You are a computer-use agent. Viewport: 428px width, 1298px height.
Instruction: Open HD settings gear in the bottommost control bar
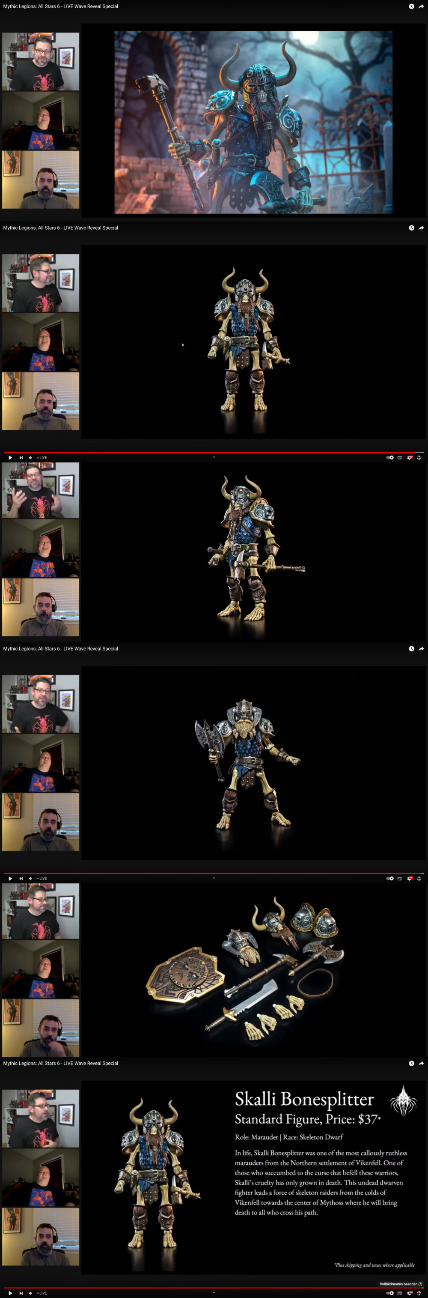409,1293
